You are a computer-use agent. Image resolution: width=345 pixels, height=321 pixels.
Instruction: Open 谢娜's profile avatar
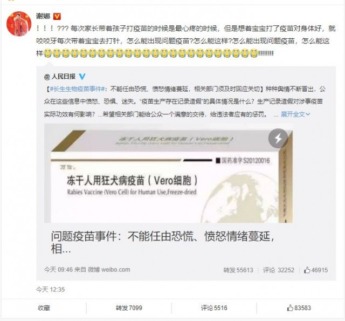[x=19, y=24]
